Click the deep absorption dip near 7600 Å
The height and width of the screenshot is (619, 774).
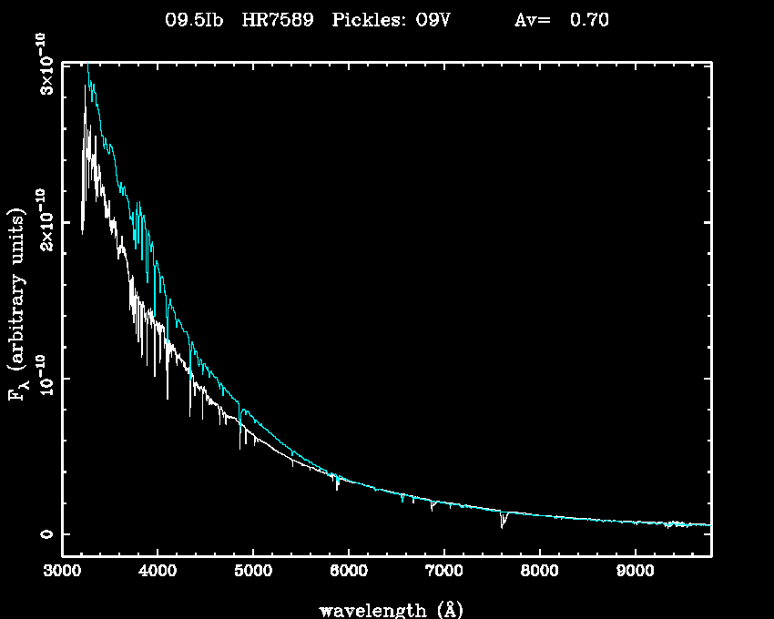click(x=502, y=523)
